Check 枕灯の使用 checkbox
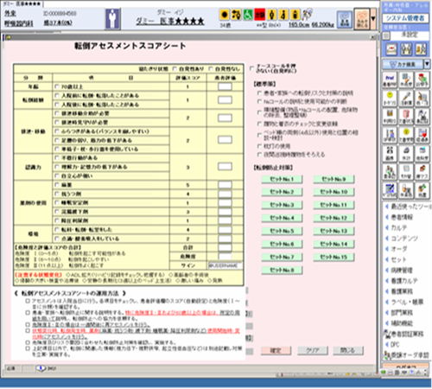432x389 pixels. (259, 146)
